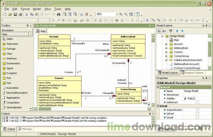This screenshot has width=213, height=137.
Task: Click the Cut scissors icon
Action: pos(27,14)
